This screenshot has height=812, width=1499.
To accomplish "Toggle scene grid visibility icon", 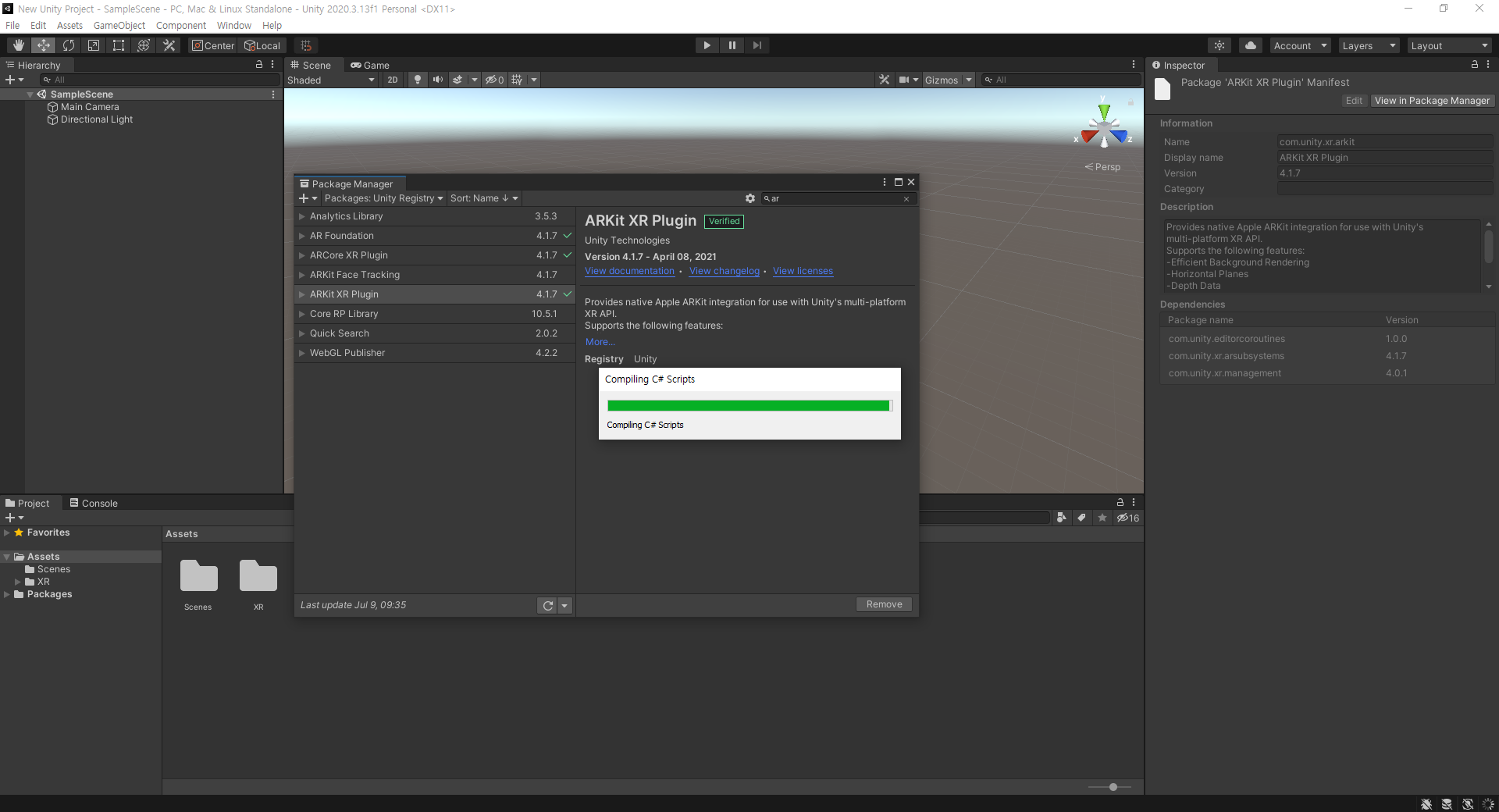I will [x=517, y=80].
